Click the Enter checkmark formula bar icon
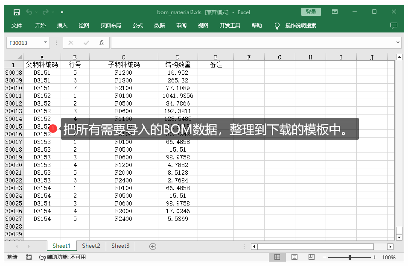Image resolution: width=408 pixels, height=267 pixels. [x=86, y=43]
